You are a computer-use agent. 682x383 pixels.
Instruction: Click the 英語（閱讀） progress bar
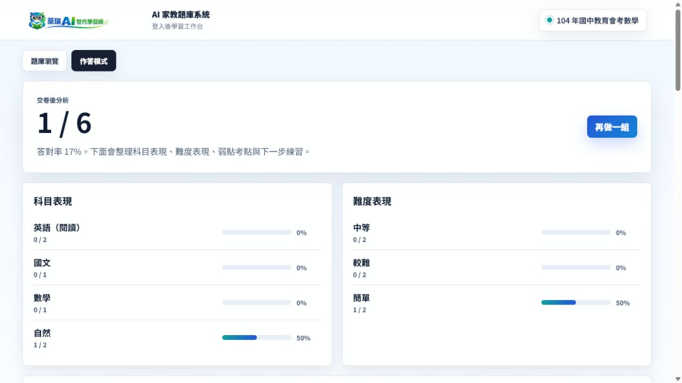[257, 232]
